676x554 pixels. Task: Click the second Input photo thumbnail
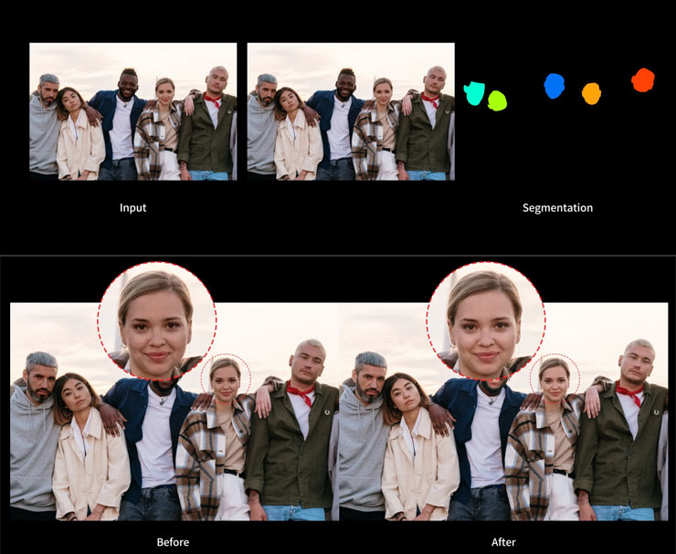tap(351, 111)
